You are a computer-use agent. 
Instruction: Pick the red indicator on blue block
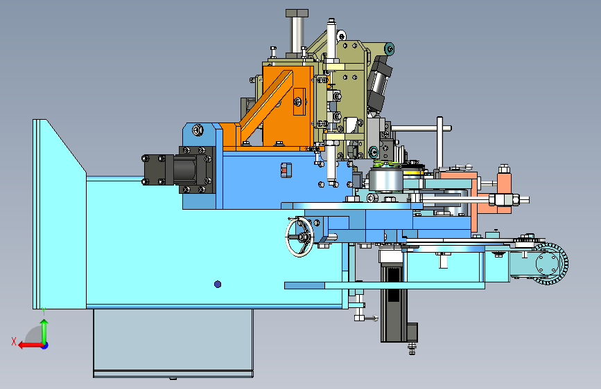[x=284, y=170]
